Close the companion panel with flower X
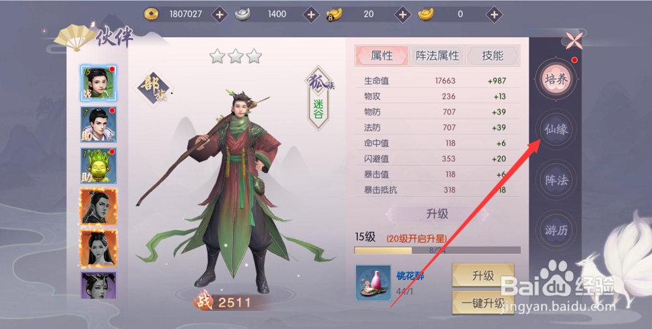The width and height of the screenshot is (652, 329). click(572, 40)
